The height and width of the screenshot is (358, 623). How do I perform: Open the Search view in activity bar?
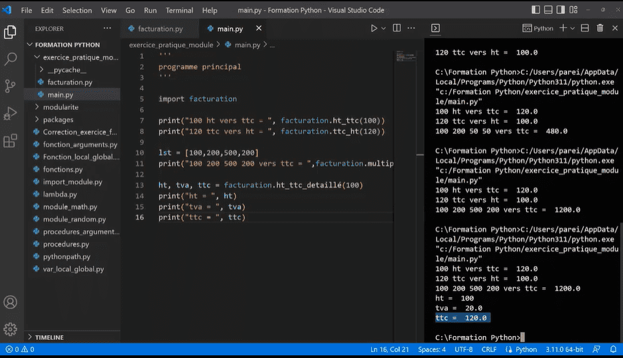coord(11,59)
